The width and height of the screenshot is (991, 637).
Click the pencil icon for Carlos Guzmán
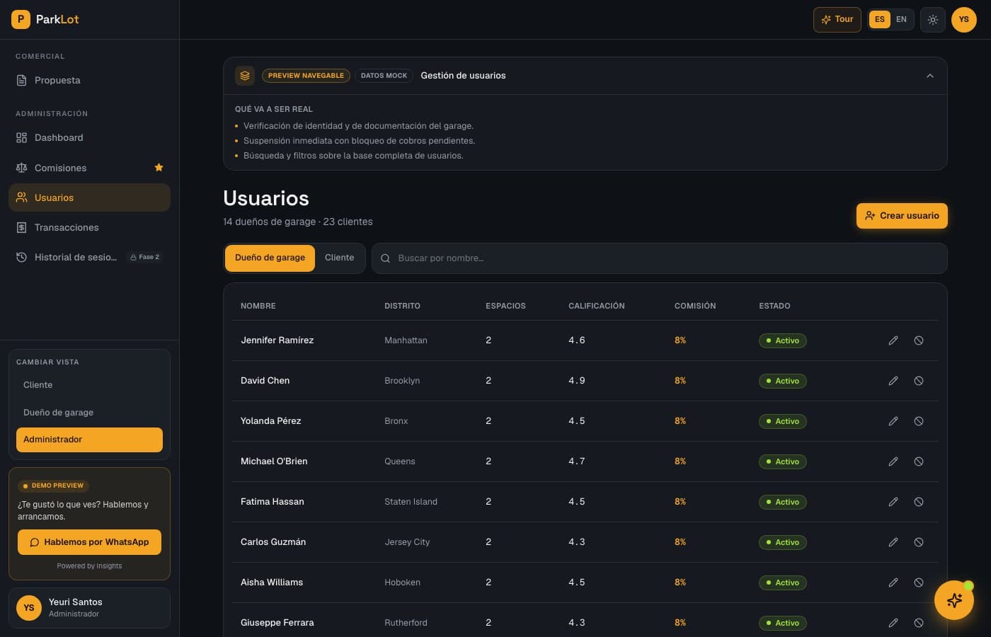(x=893, y=542)
